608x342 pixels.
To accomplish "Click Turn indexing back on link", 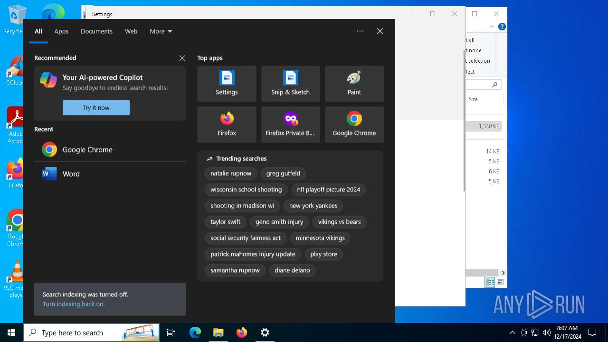I will point(74,304).
